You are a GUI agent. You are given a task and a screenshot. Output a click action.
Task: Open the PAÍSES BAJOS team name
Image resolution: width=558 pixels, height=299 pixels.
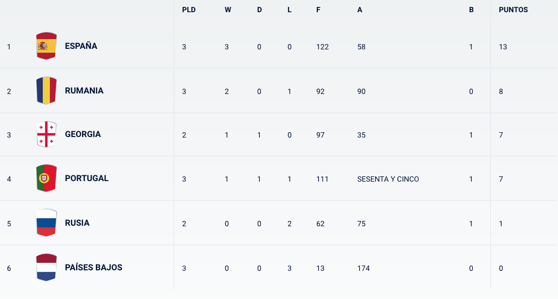coord(93,267)
